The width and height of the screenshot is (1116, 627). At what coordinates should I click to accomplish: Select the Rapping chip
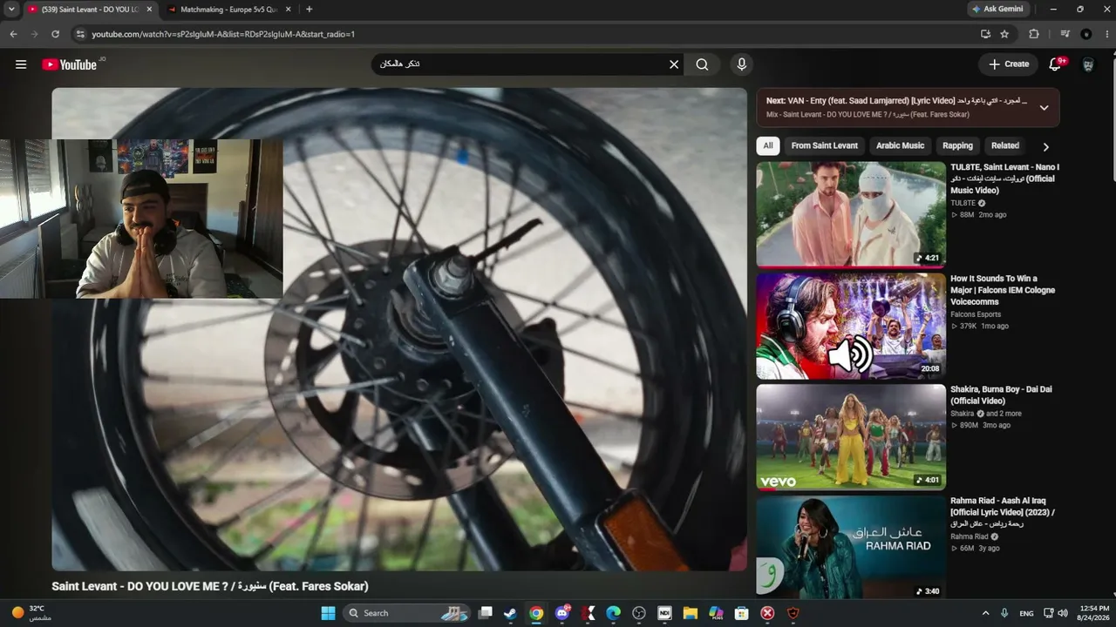pyautogui.click(x=957, y=146)
